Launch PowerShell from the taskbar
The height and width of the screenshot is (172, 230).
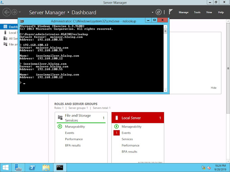[32, 168]
